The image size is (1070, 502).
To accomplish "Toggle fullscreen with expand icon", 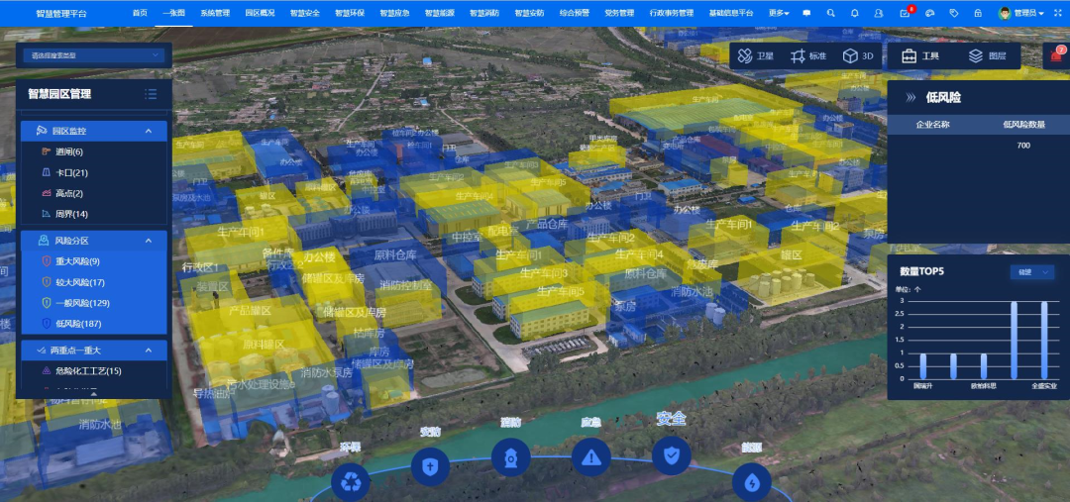I will pos(1058,13).
